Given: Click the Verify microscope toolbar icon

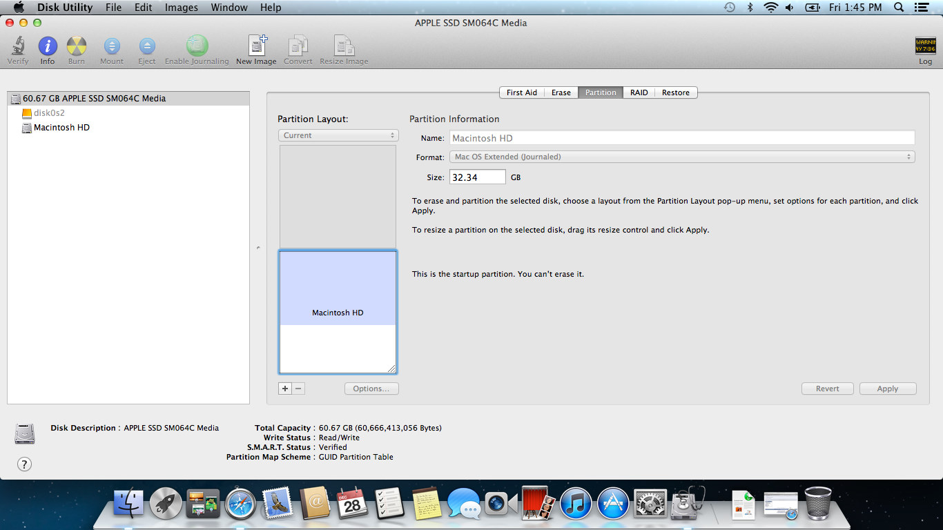Looking at the screenshot, I should tap(18, 46).
